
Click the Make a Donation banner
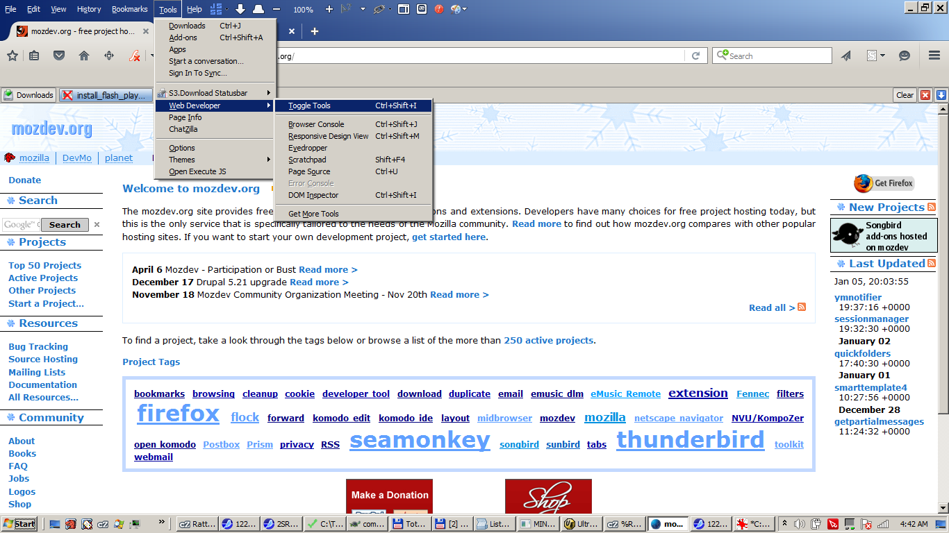389,496
